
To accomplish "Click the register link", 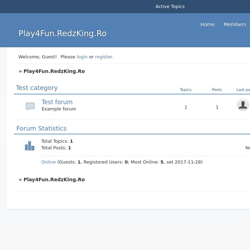I will (103, 57).
